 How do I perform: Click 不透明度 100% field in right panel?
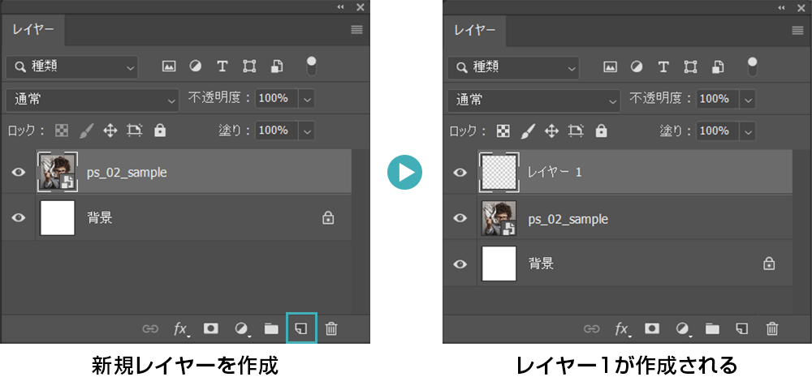(x=719, y=99)
